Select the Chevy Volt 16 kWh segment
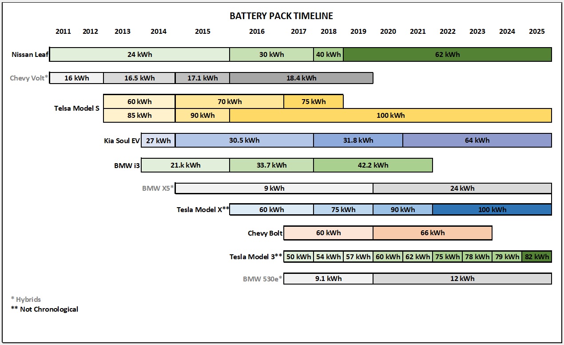This screenshot has width=564, height=345. 76,78
